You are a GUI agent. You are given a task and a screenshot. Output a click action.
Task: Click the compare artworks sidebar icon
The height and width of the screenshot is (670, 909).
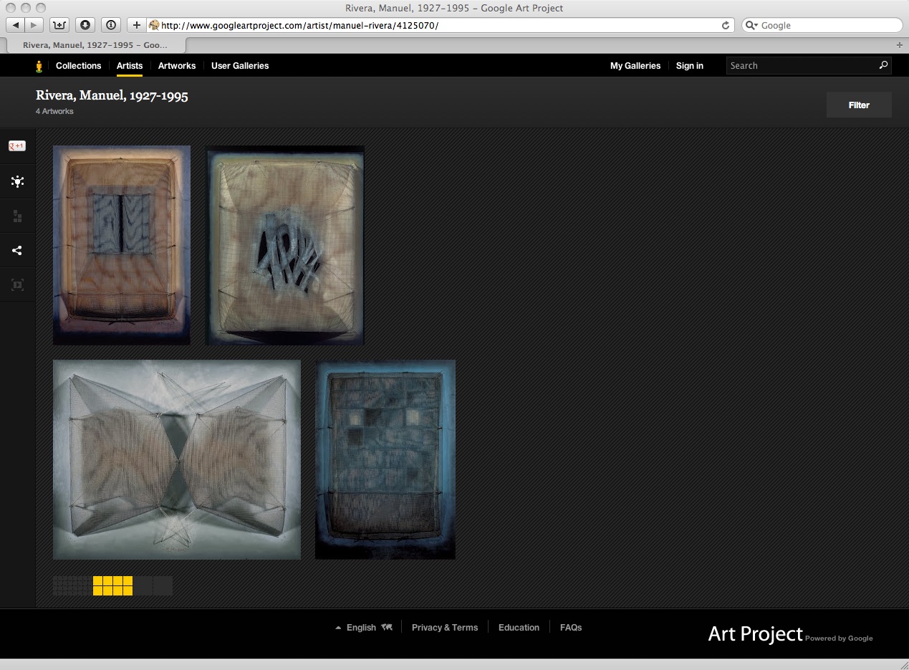(x=17, y=216)
